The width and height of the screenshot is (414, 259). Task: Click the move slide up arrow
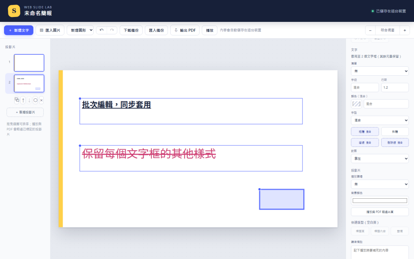23,100
